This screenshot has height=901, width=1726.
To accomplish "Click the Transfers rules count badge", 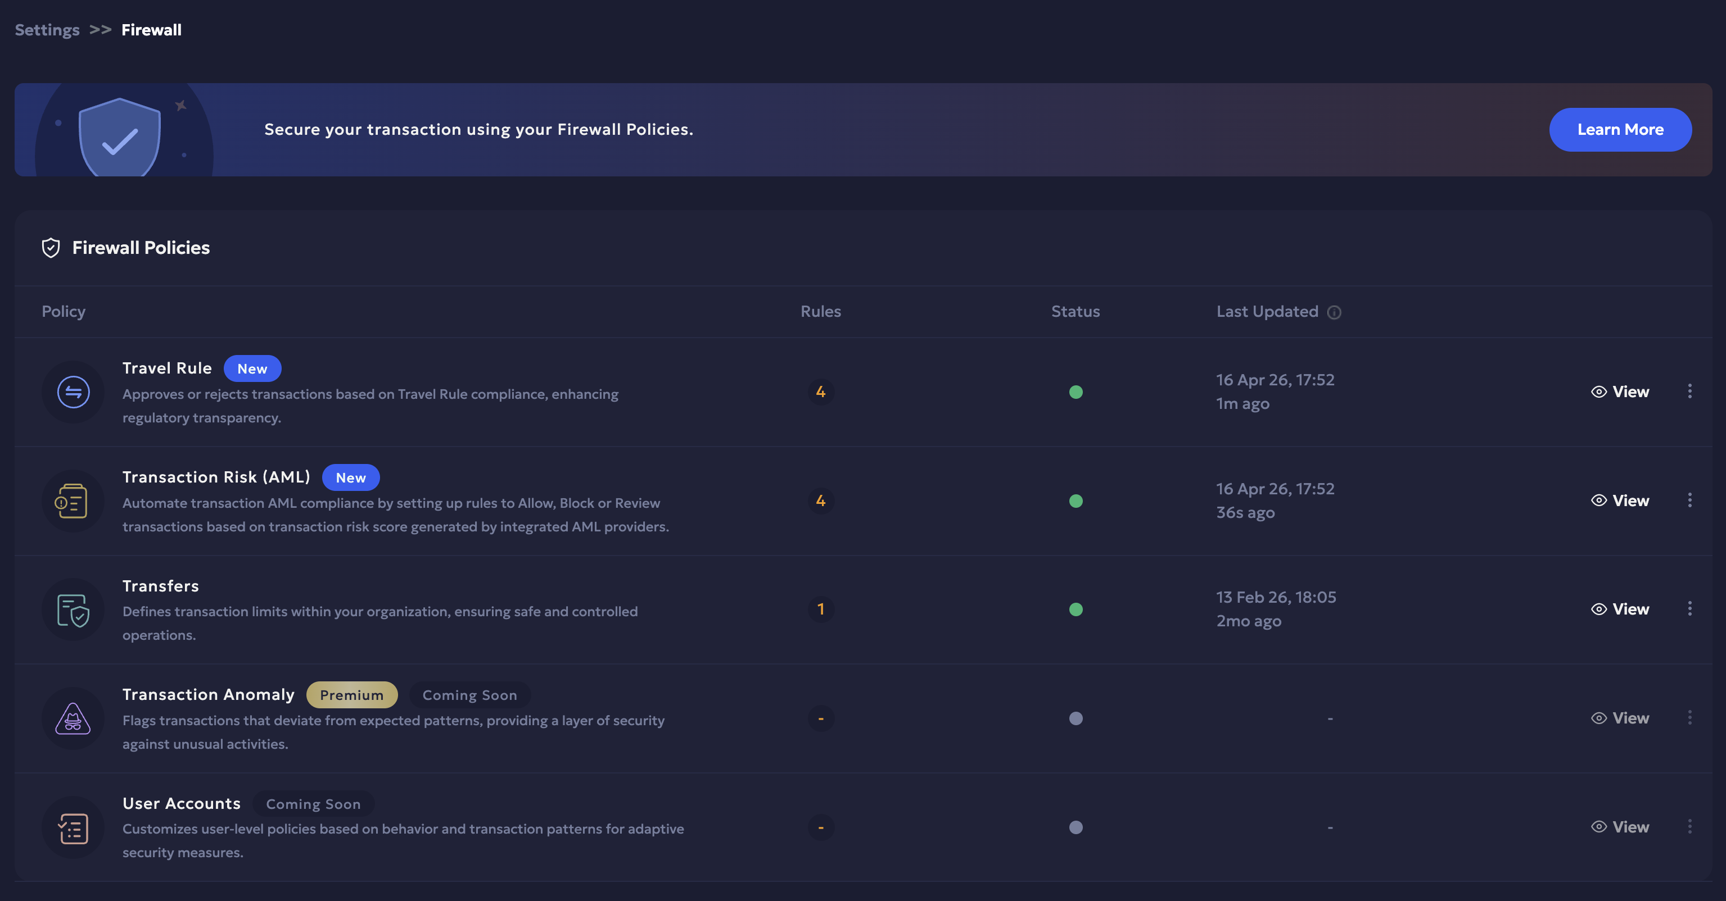I will pyautogui.click(x=820, y=609).
